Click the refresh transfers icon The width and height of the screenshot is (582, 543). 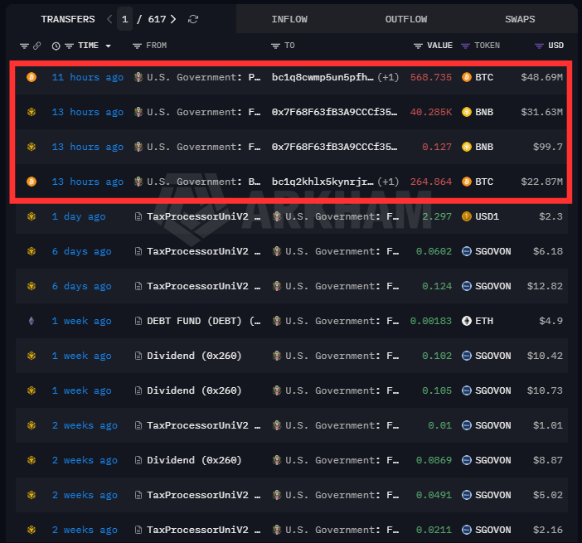pyautogui.click(x=193, y=19)
